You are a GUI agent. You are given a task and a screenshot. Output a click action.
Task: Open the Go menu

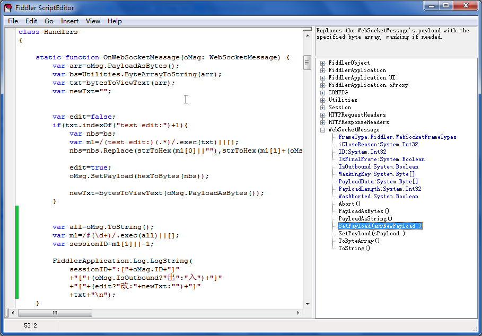tap(49, 21)
